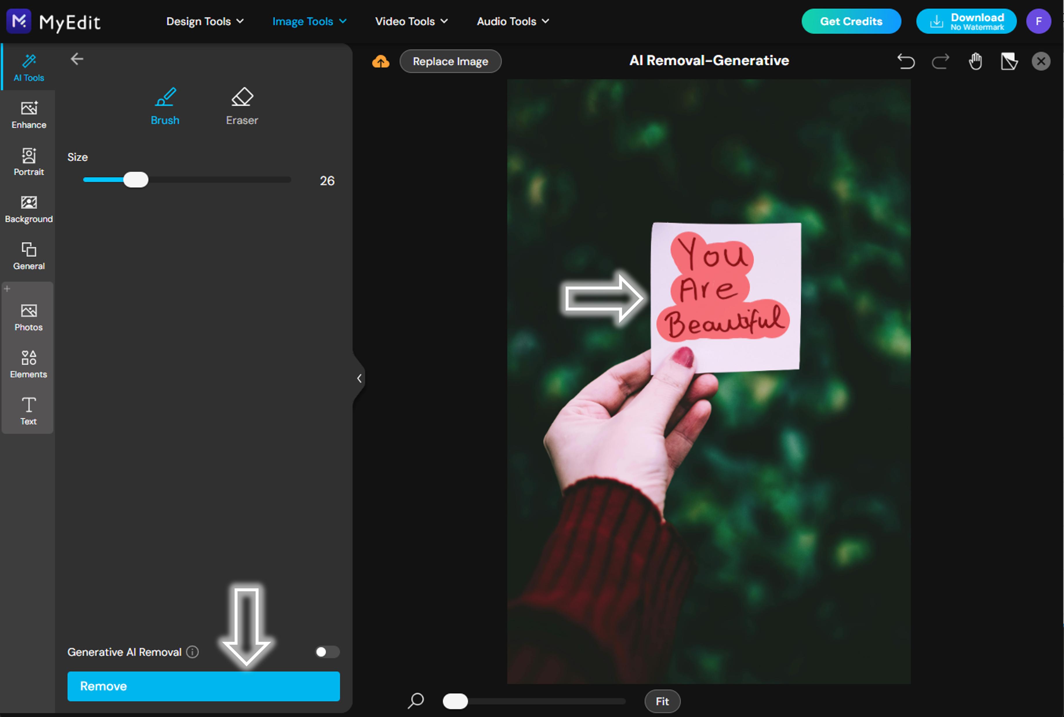Click the compare before/after icon
The image size is (1064, 717).
click(x=1009, y=61)
